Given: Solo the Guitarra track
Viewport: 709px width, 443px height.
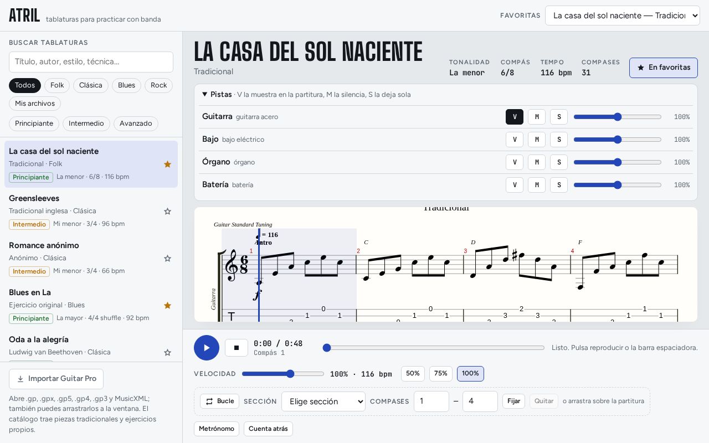Looking at the screenshot, I should 559,117.
